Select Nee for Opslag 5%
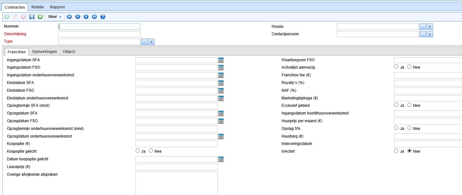 coord(409,128)
